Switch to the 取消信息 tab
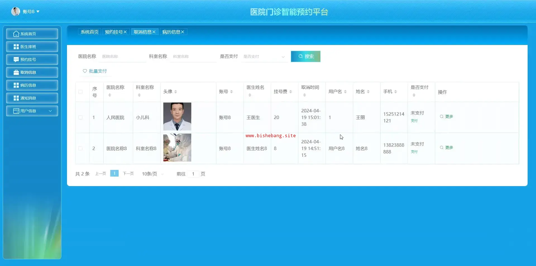Viewport: 536px width, 266px height. coord(142,32)
